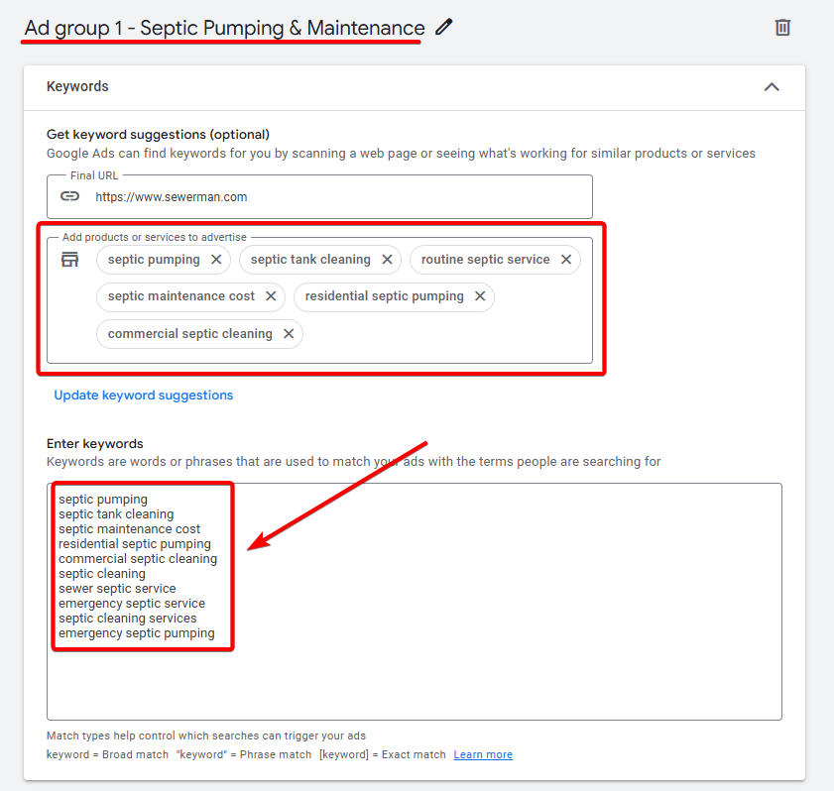The width and height of the screenshot is (834, 791).
Task: Remove the 'septic tank cleaning' chip
Action: 387,260
